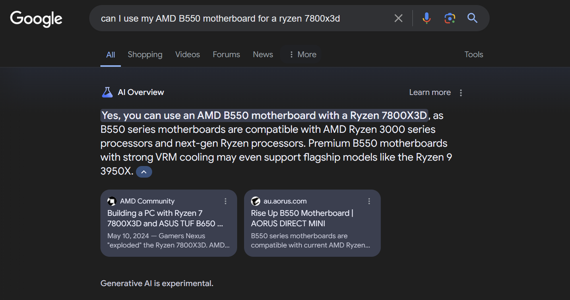Select the Shopping results tab
This screenshot has height=300, width=570.
[x=145, y=54]
